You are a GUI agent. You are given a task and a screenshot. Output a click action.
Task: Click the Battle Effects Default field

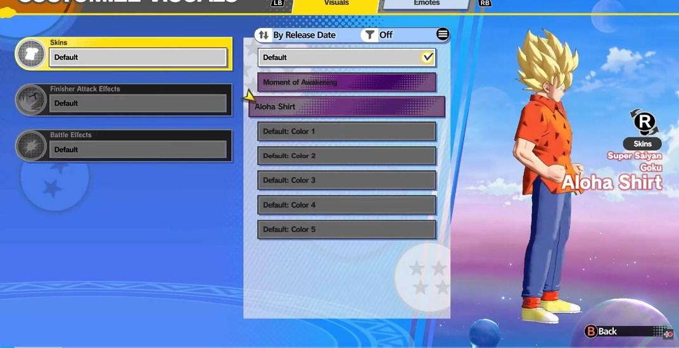tap(138, 149)
